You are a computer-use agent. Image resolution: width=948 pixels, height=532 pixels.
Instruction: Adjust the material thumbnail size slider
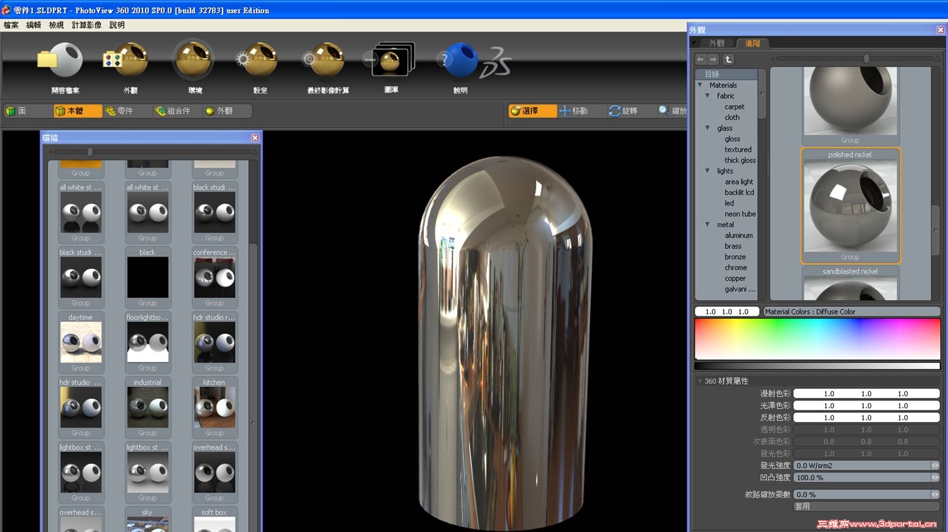867,58
